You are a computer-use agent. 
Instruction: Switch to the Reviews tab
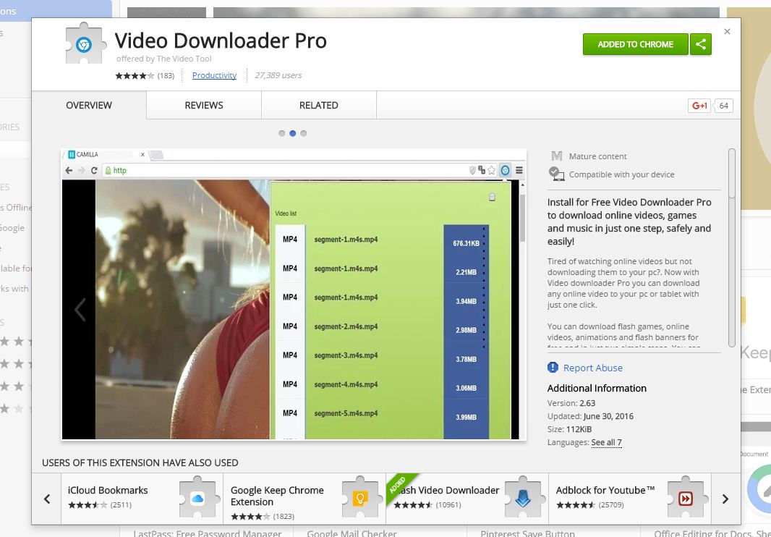pyautogui.click(x=203, y=105)
